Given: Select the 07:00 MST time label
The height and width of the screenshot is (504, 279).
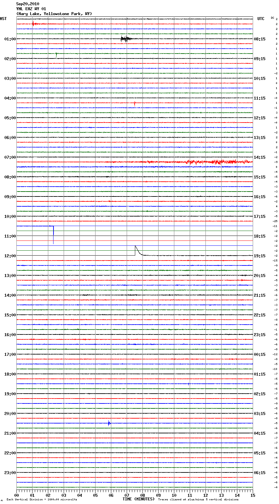Looking at the screenshot, I should (10, 157).
